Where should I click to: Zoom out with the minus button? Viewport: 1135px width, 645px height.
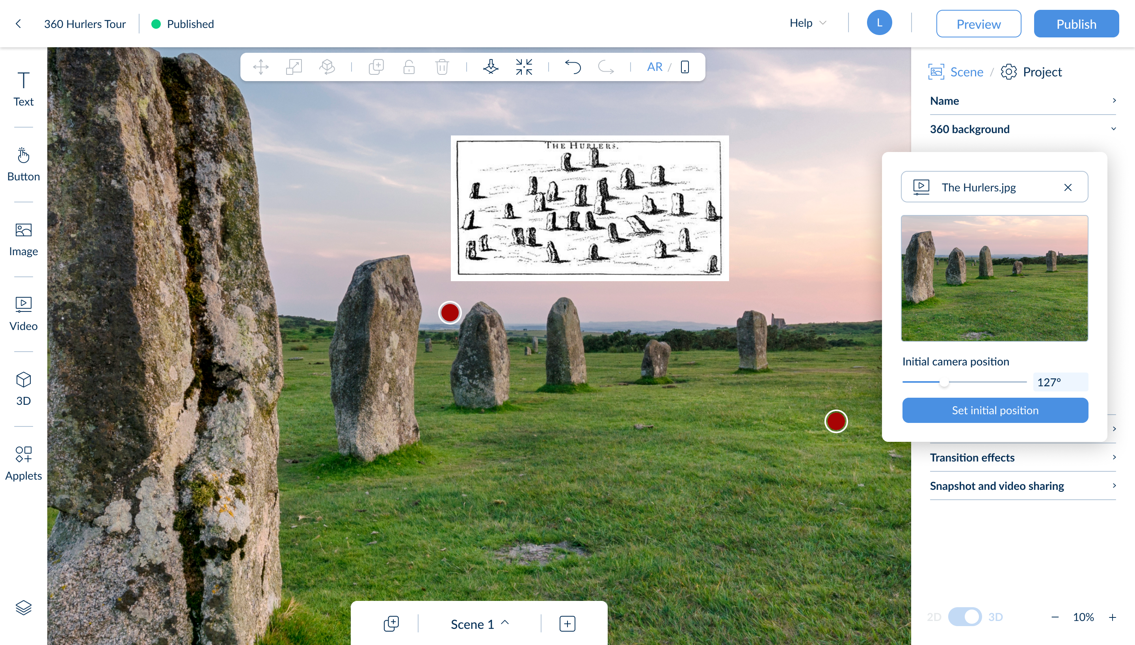point(1055,617)
